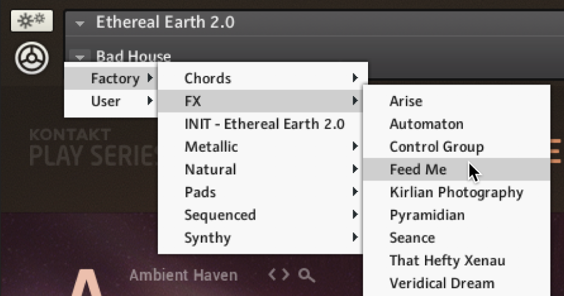Viewport: 564px width, 296px height.
Task: Pick the Control Group preset
Action: [436, 147]
